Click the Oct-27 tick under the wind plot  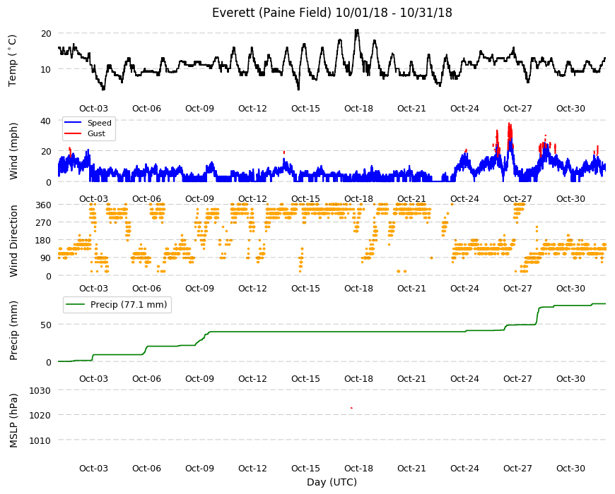point(517,198)
